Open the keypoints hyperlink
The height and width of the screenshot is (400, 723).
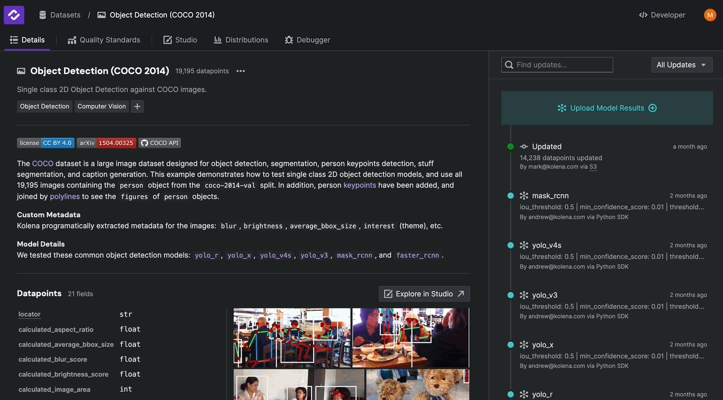(359, 185)
